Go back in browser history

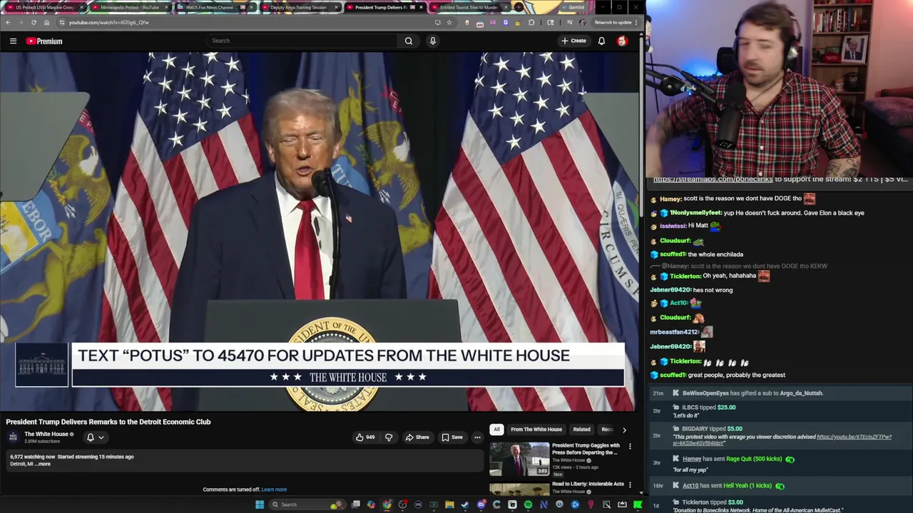(8, 22)
